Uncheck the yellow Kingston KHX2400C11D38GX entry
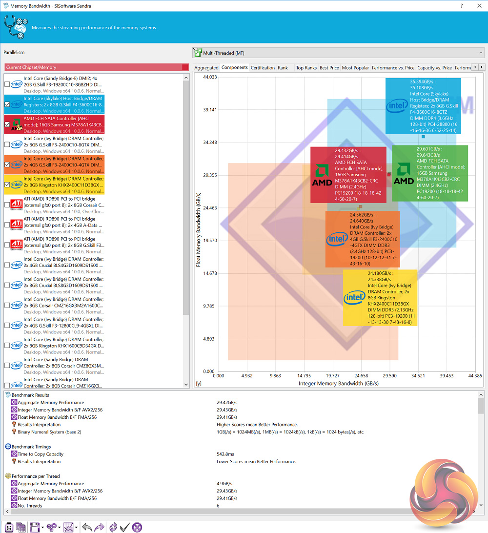The image size is (488, 533). click(x=7, y=185)
